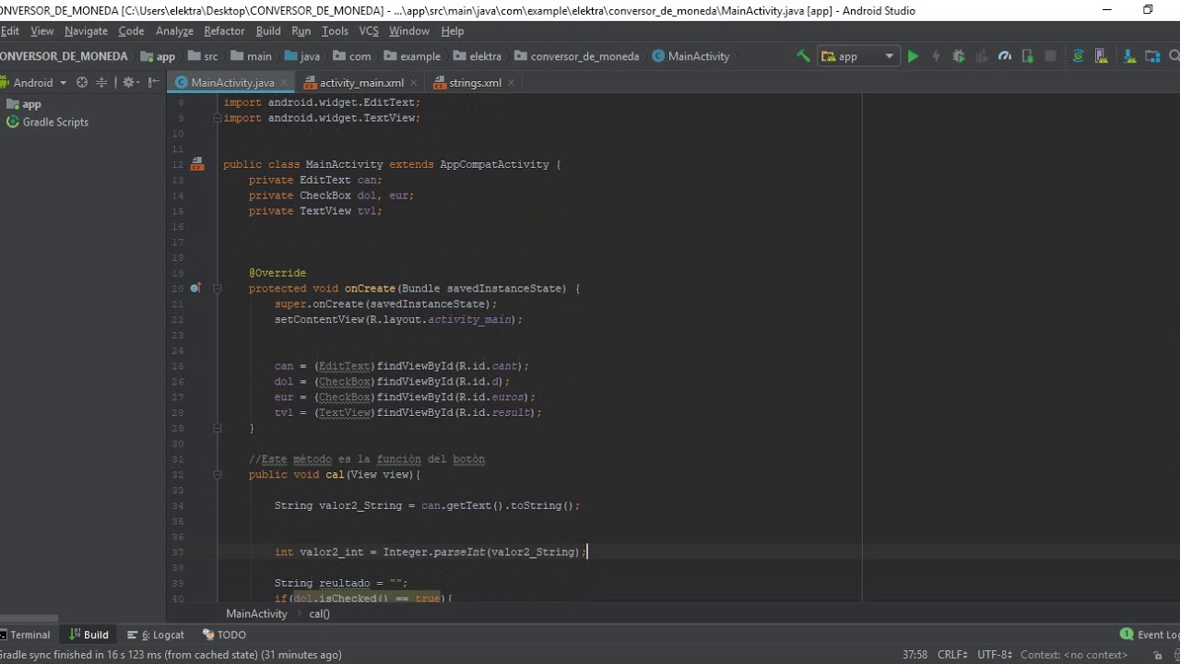Click the Collapse All icon in project panel

102,82
